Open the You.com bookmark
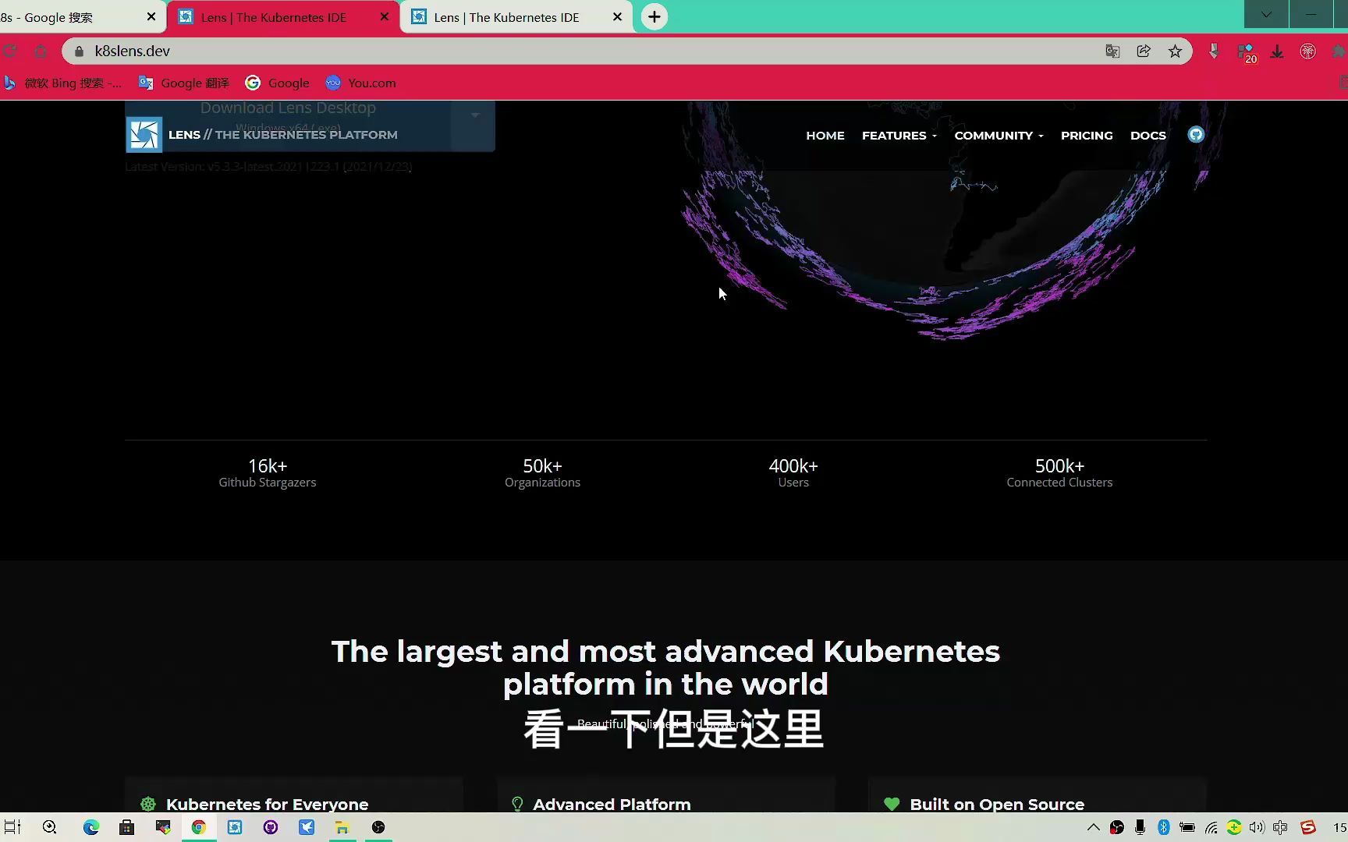 [360, 83]
